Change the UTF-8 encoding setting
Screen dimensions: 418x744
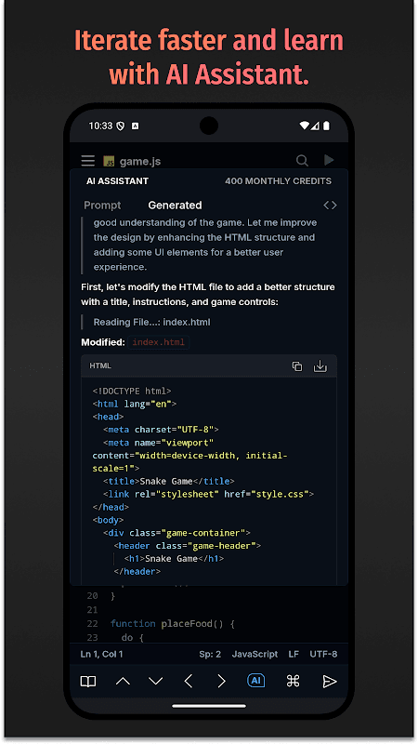[323, 654]
